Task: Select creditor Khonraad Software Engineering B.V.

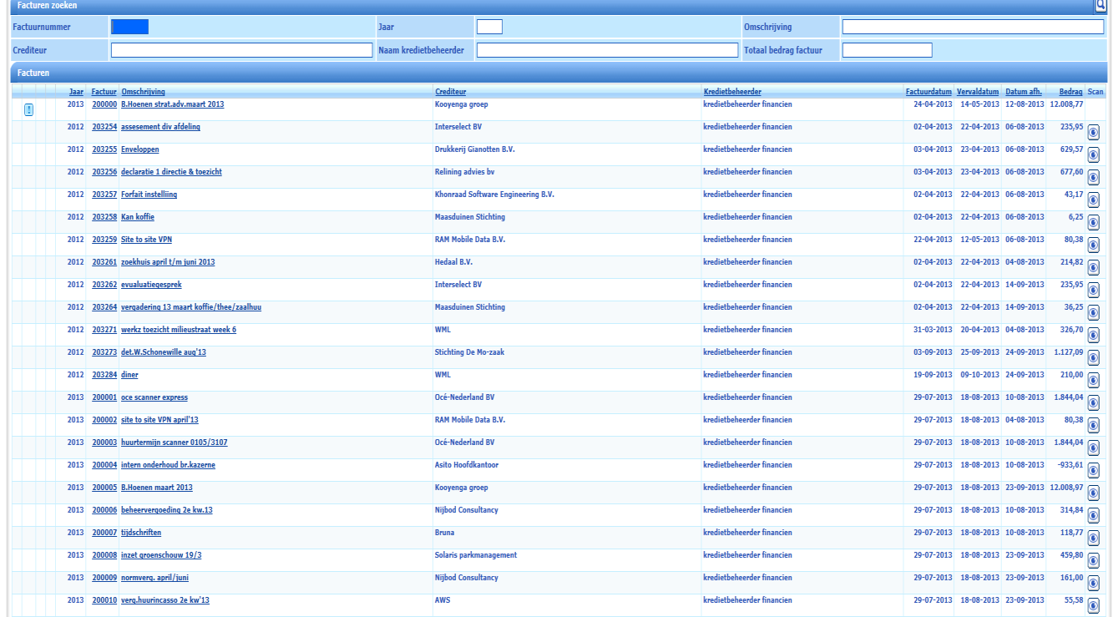Action: coord(495,195)
